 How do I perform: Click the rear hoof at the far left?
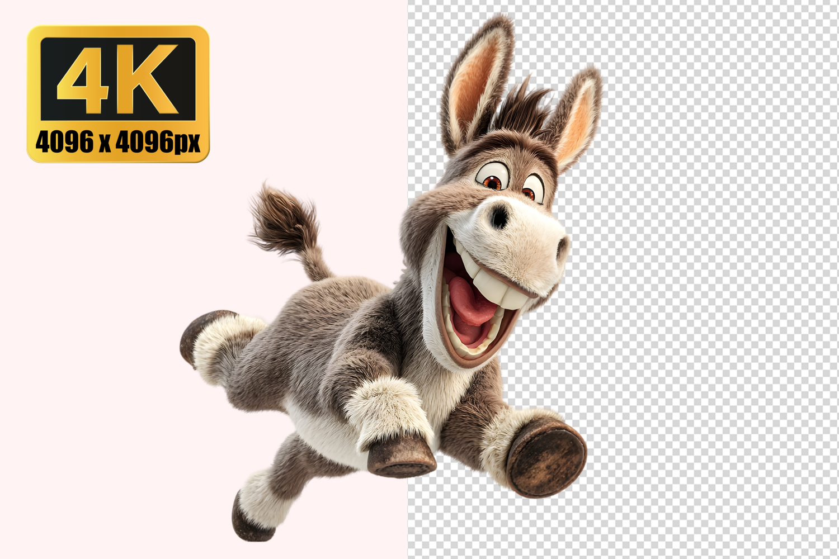click(x=193, y=338)
